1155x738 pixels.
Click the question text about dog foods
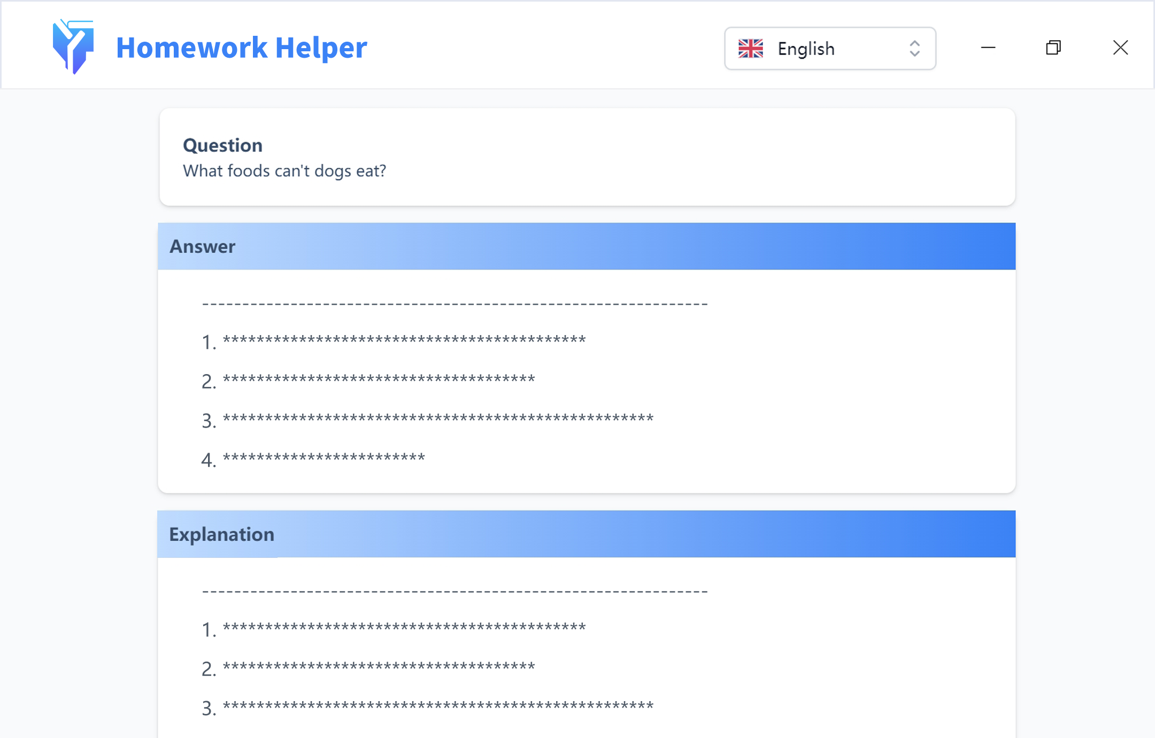pyautogui.click(x=285, y=170)
